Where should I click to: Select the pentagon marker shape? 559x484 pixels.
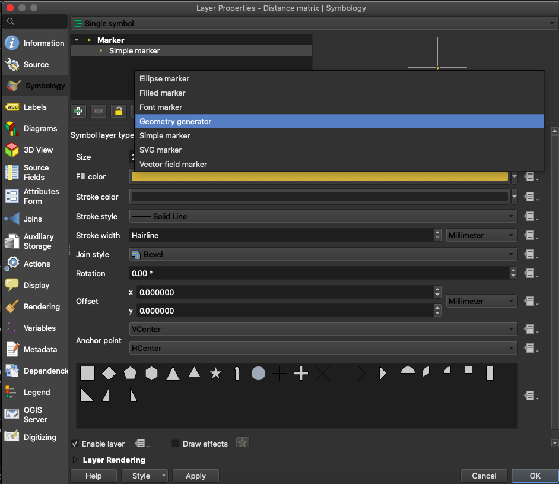coord(130,374)
